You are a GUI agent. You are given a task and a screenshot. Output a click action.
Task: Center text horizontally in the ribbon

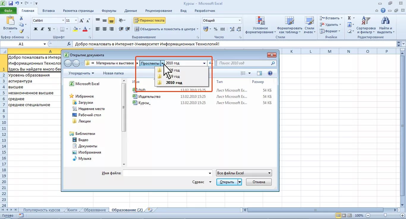click(x=104, y=29)
